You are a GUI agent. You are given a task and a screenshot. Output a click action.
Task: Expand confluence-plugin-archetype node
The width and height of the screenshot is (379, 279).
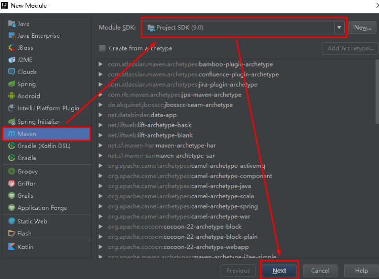[x=100, y=75]
